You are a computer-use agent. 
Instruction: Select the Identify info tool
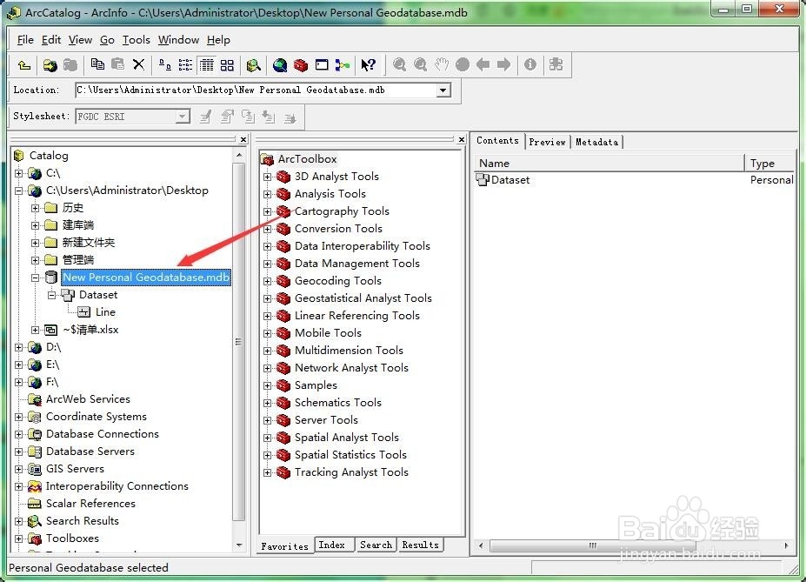(530, 64)
